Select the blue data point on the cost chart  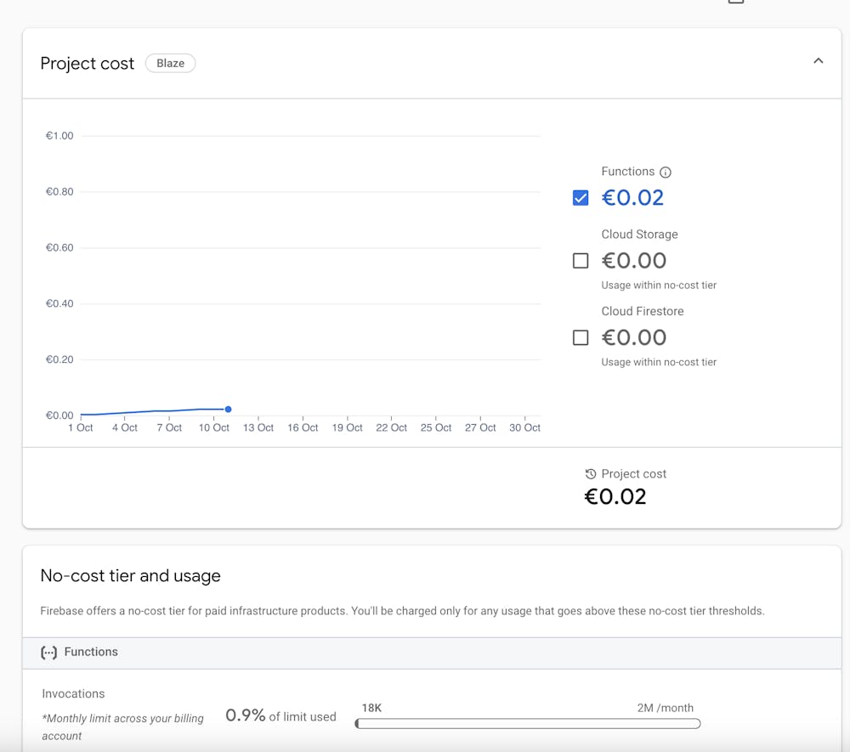[x=229, y=410]
